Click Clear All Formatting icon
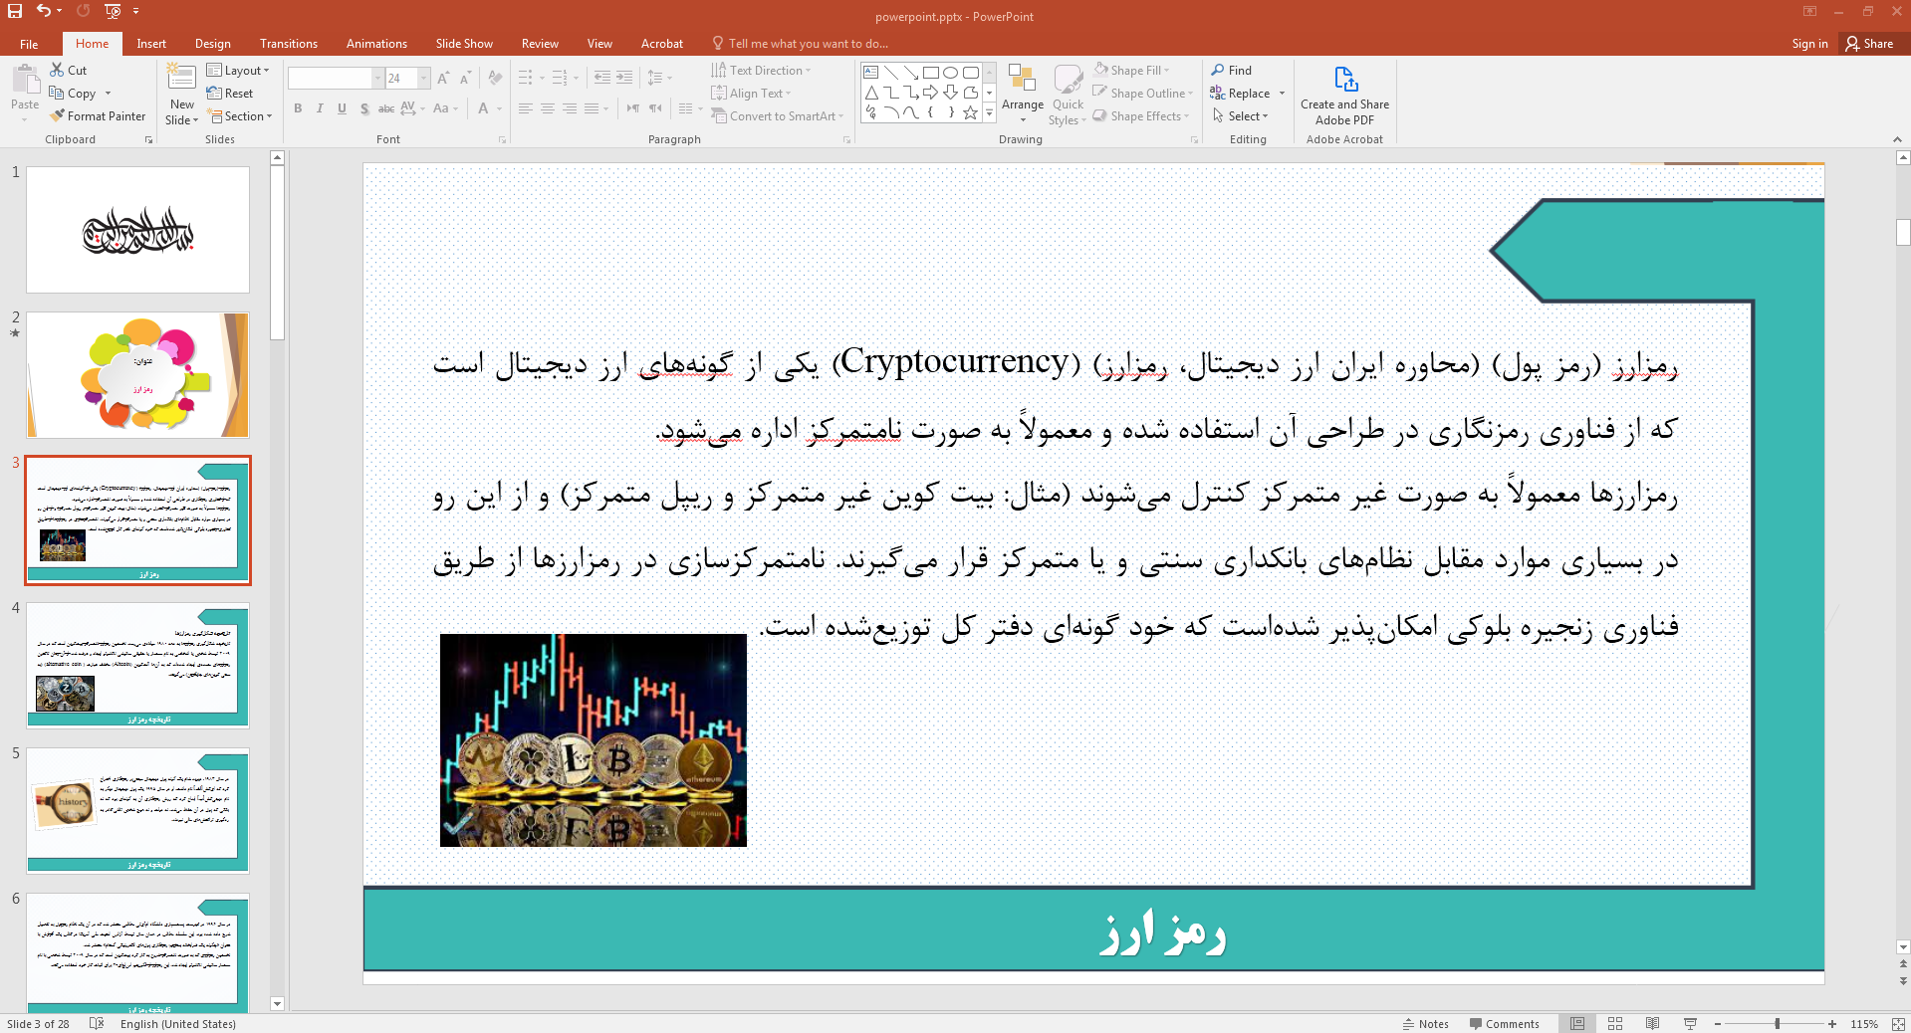The height and width of the screenshot is (1033, 1911). pyautogui.click(x=495, y=78)
